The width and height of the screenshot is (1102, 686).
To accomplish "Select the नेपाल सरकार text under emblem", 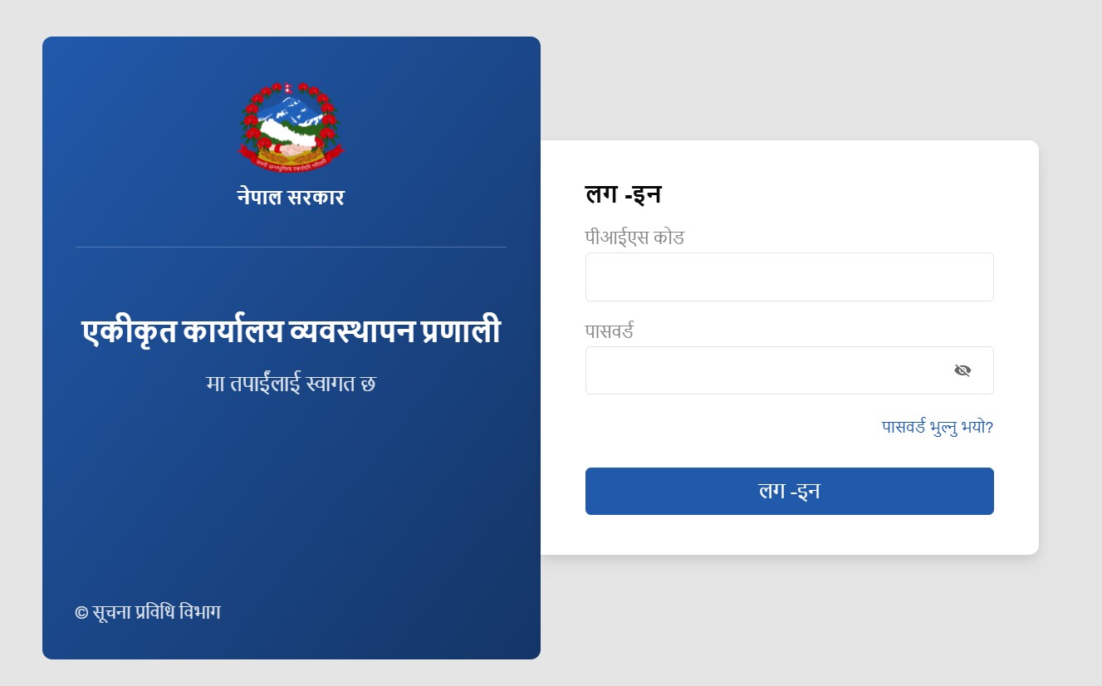I will [x=291, y=198].
